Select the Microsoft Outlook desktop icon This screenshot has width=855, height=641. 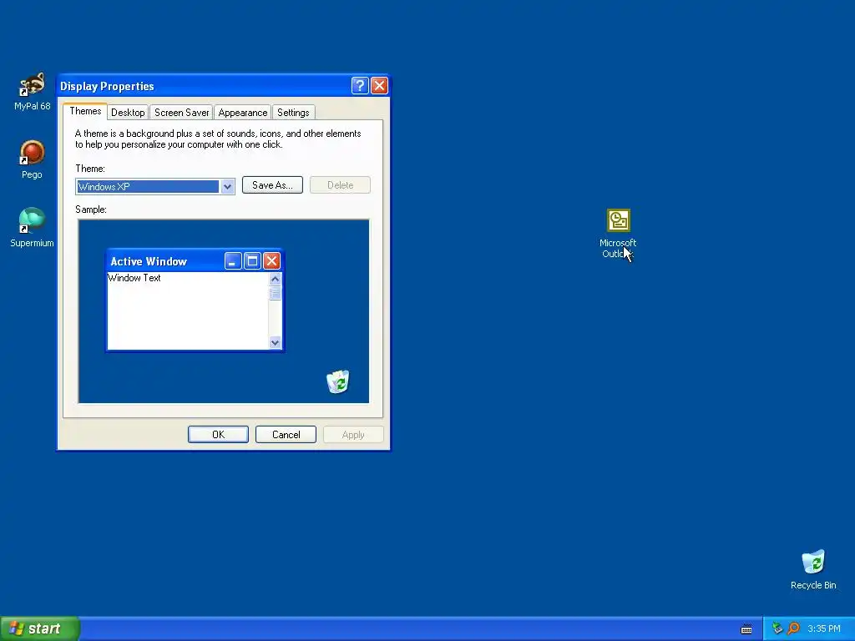pos(618,234)
